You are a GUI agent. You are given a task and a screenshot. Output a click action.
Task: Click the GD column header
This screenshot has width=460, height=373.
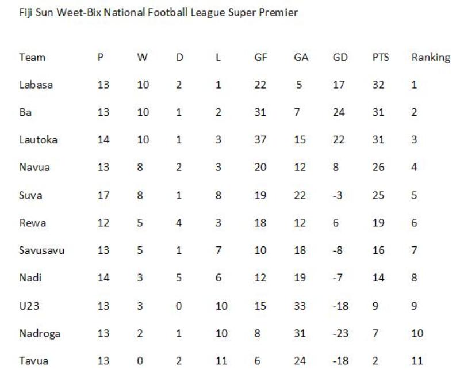340,57
